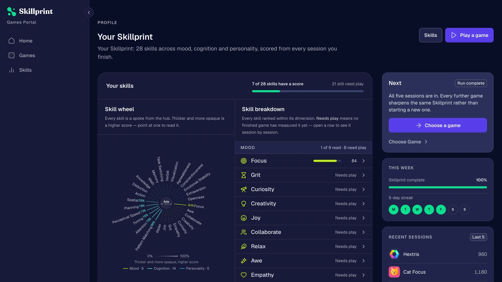The width and height of the screenshot is (502, 282).
Task: Click the Play a game button
Action: 469,35
